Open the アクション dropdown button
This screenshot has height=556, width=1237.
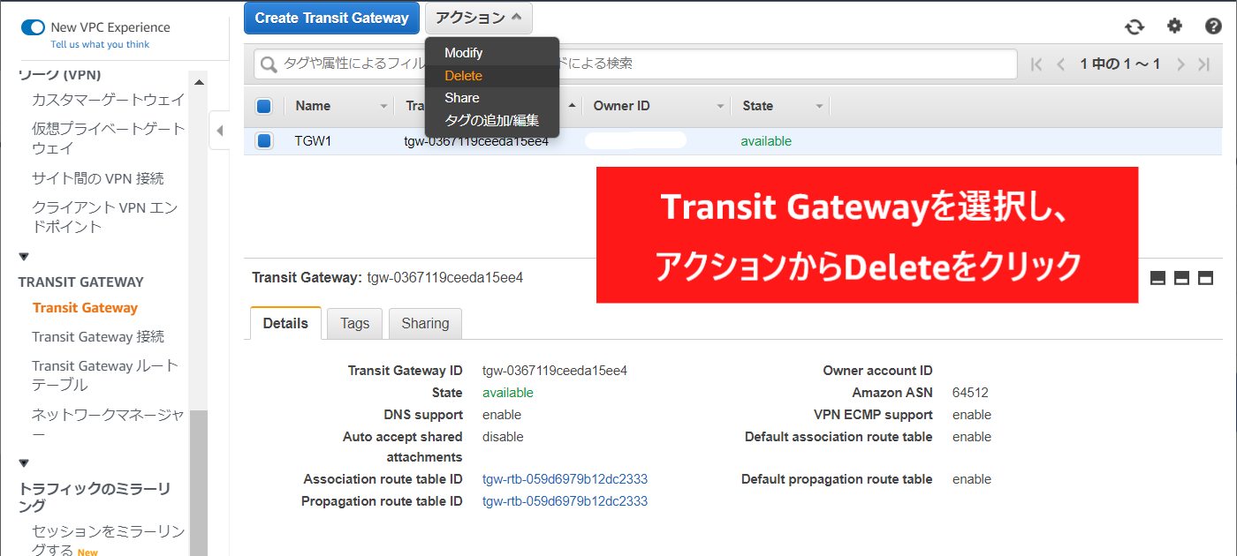pyautogui.click(x=478, y=18)
